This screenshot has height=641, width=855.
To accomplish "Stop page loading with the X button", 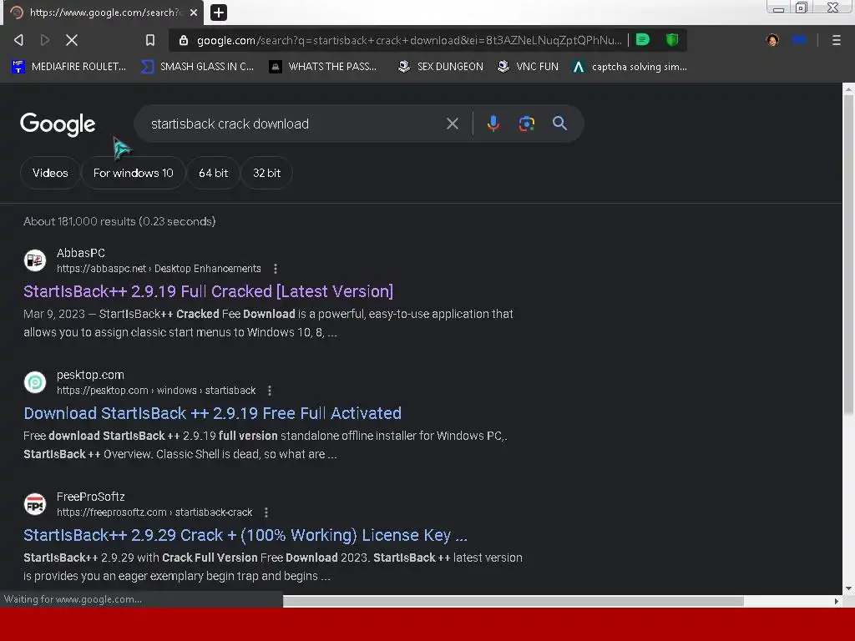I will (72, 40).
